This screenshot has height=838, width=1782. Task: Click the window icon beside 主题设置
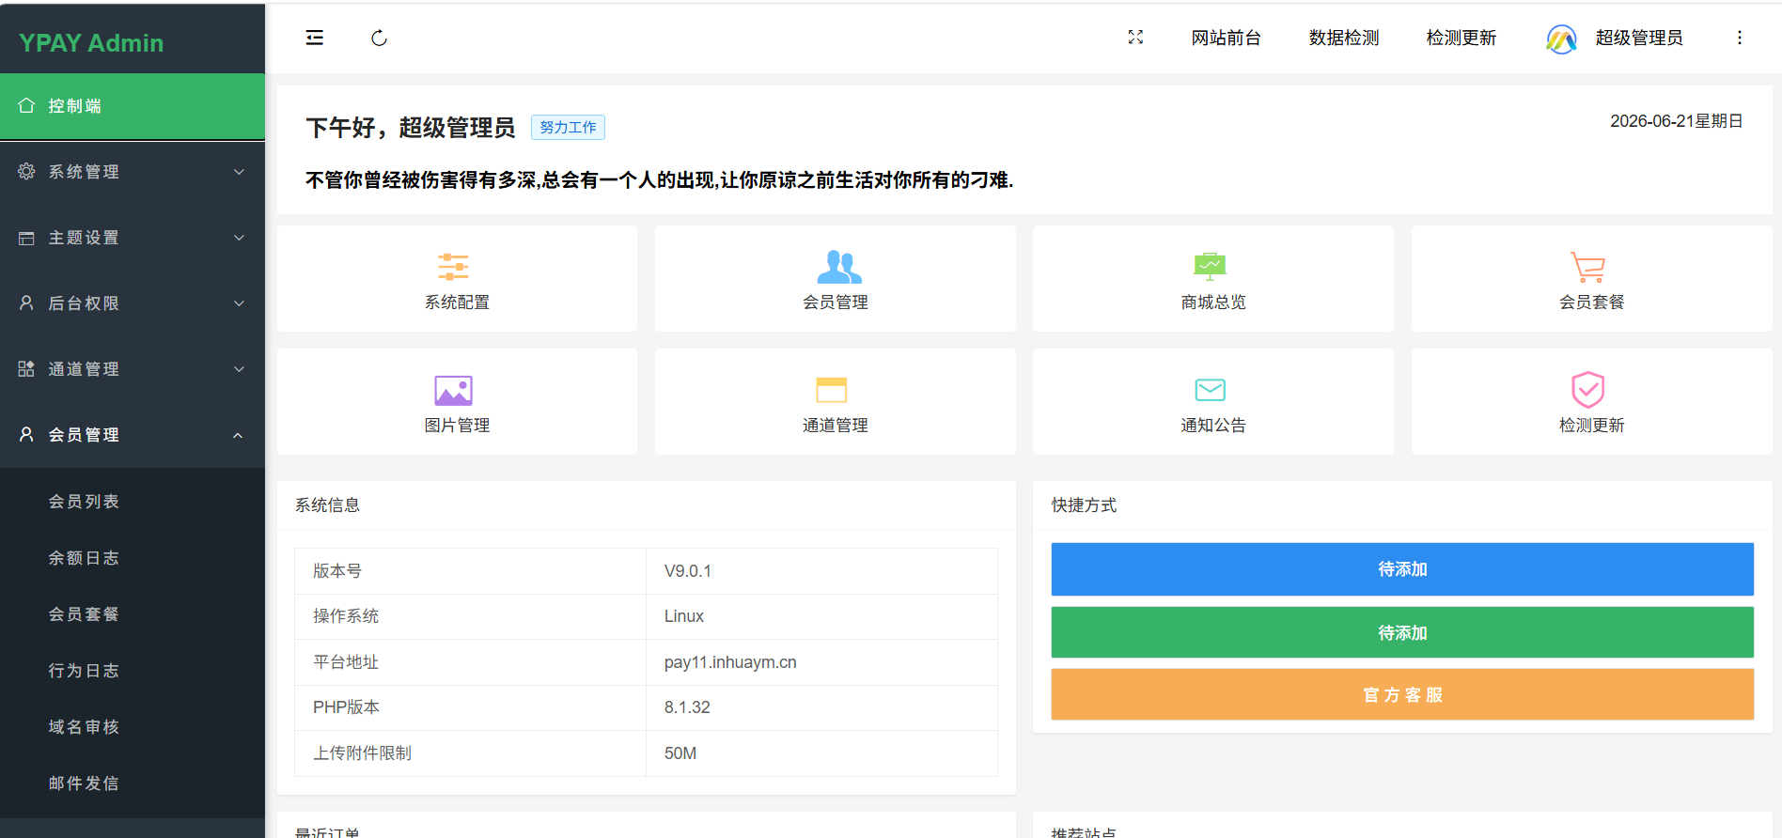coord(26,238)
